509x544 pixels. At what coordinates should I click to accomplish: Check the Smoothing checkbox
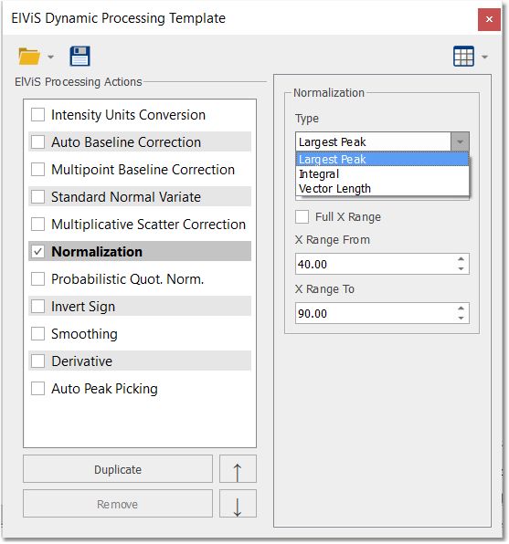pyautogui.click(x=37, y=334)
